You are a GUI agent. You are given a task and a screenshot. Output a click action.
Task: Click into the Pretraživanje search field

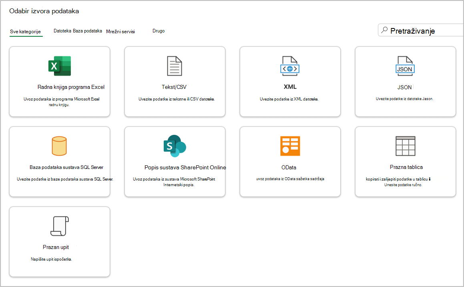click(420, 30)
